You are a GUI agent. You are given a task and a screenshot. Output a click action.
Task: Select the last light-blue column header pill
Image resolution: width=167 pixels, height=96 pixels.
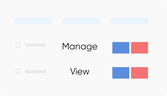tap(130, 21)
